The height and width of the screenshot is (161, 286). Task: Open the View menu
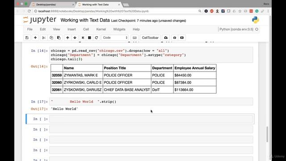(56, 29)
